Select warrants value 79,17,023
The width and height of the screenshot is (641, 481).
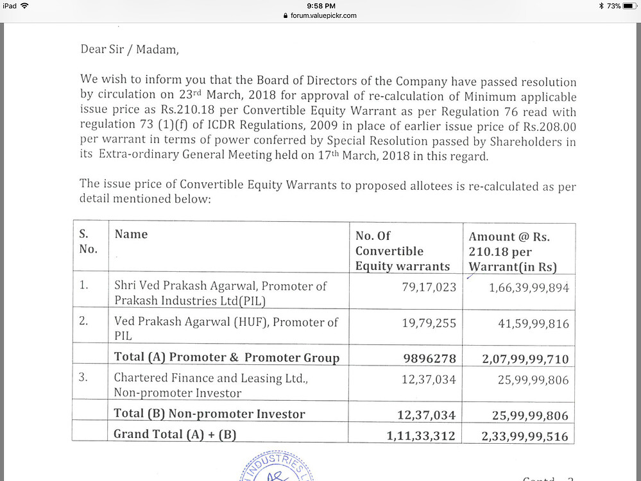click(x=429, y=287)
